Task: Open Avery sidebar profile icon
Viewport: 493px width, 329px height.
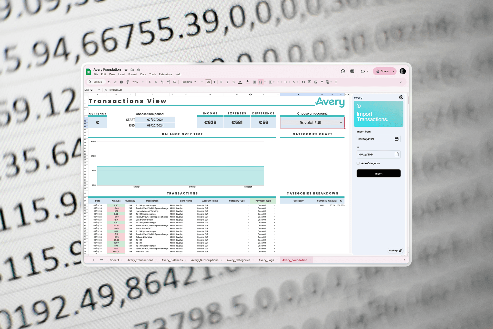Action: (401, 97)
